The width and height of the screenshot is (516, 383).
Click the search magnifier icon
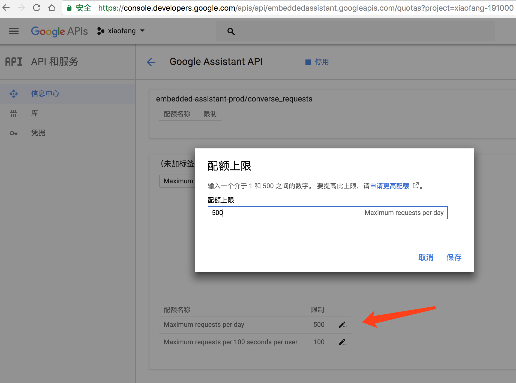click(231, 31)
